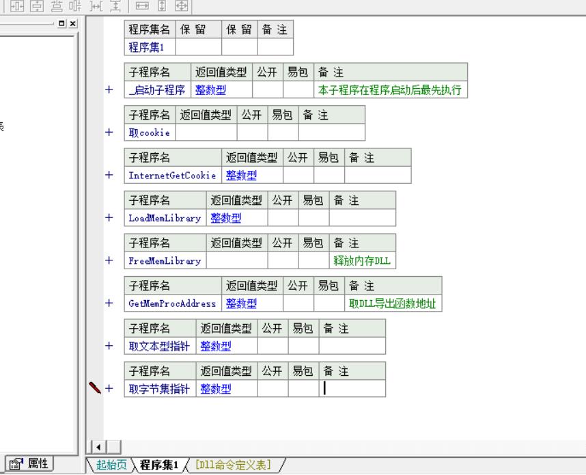Screen dimensions: 586x475
Task: Click the 备注 cell of InternetGetCookie
Action: pos(378,175)
